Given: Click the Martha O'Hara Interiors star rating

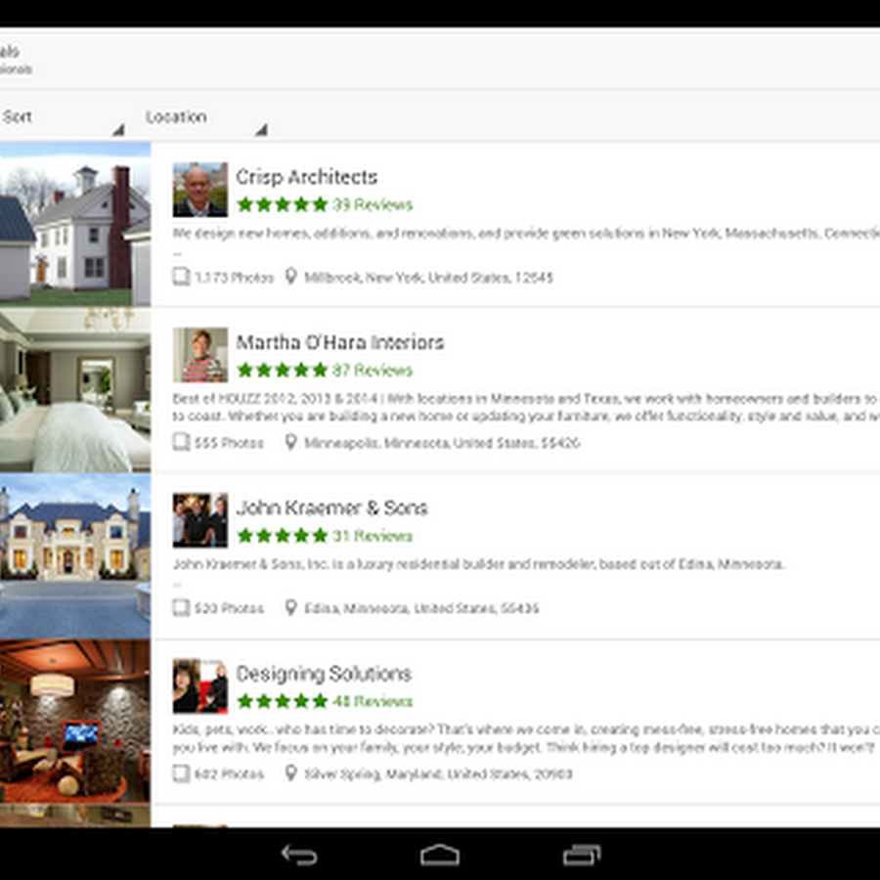Looking at the screenshot, I should pyautogui.click(x=283, y=370).
